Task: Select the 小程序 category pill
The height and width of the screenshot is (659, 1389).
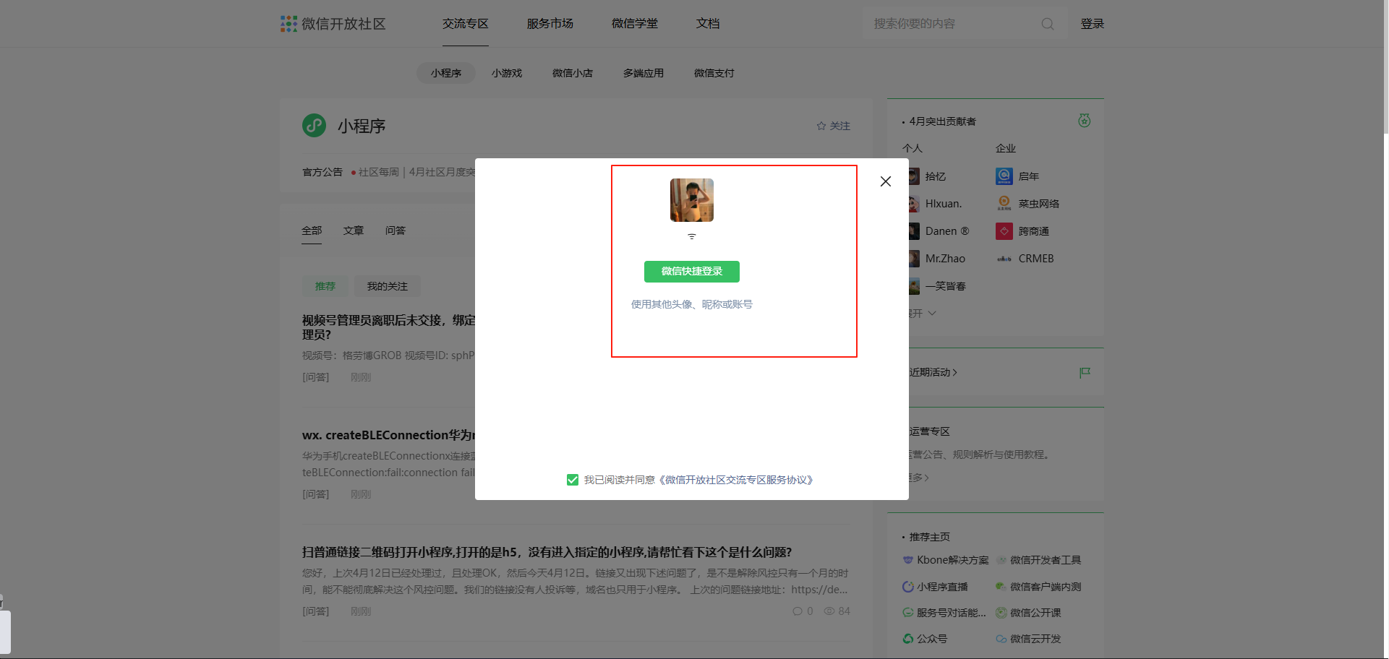Action: [446, 73]
